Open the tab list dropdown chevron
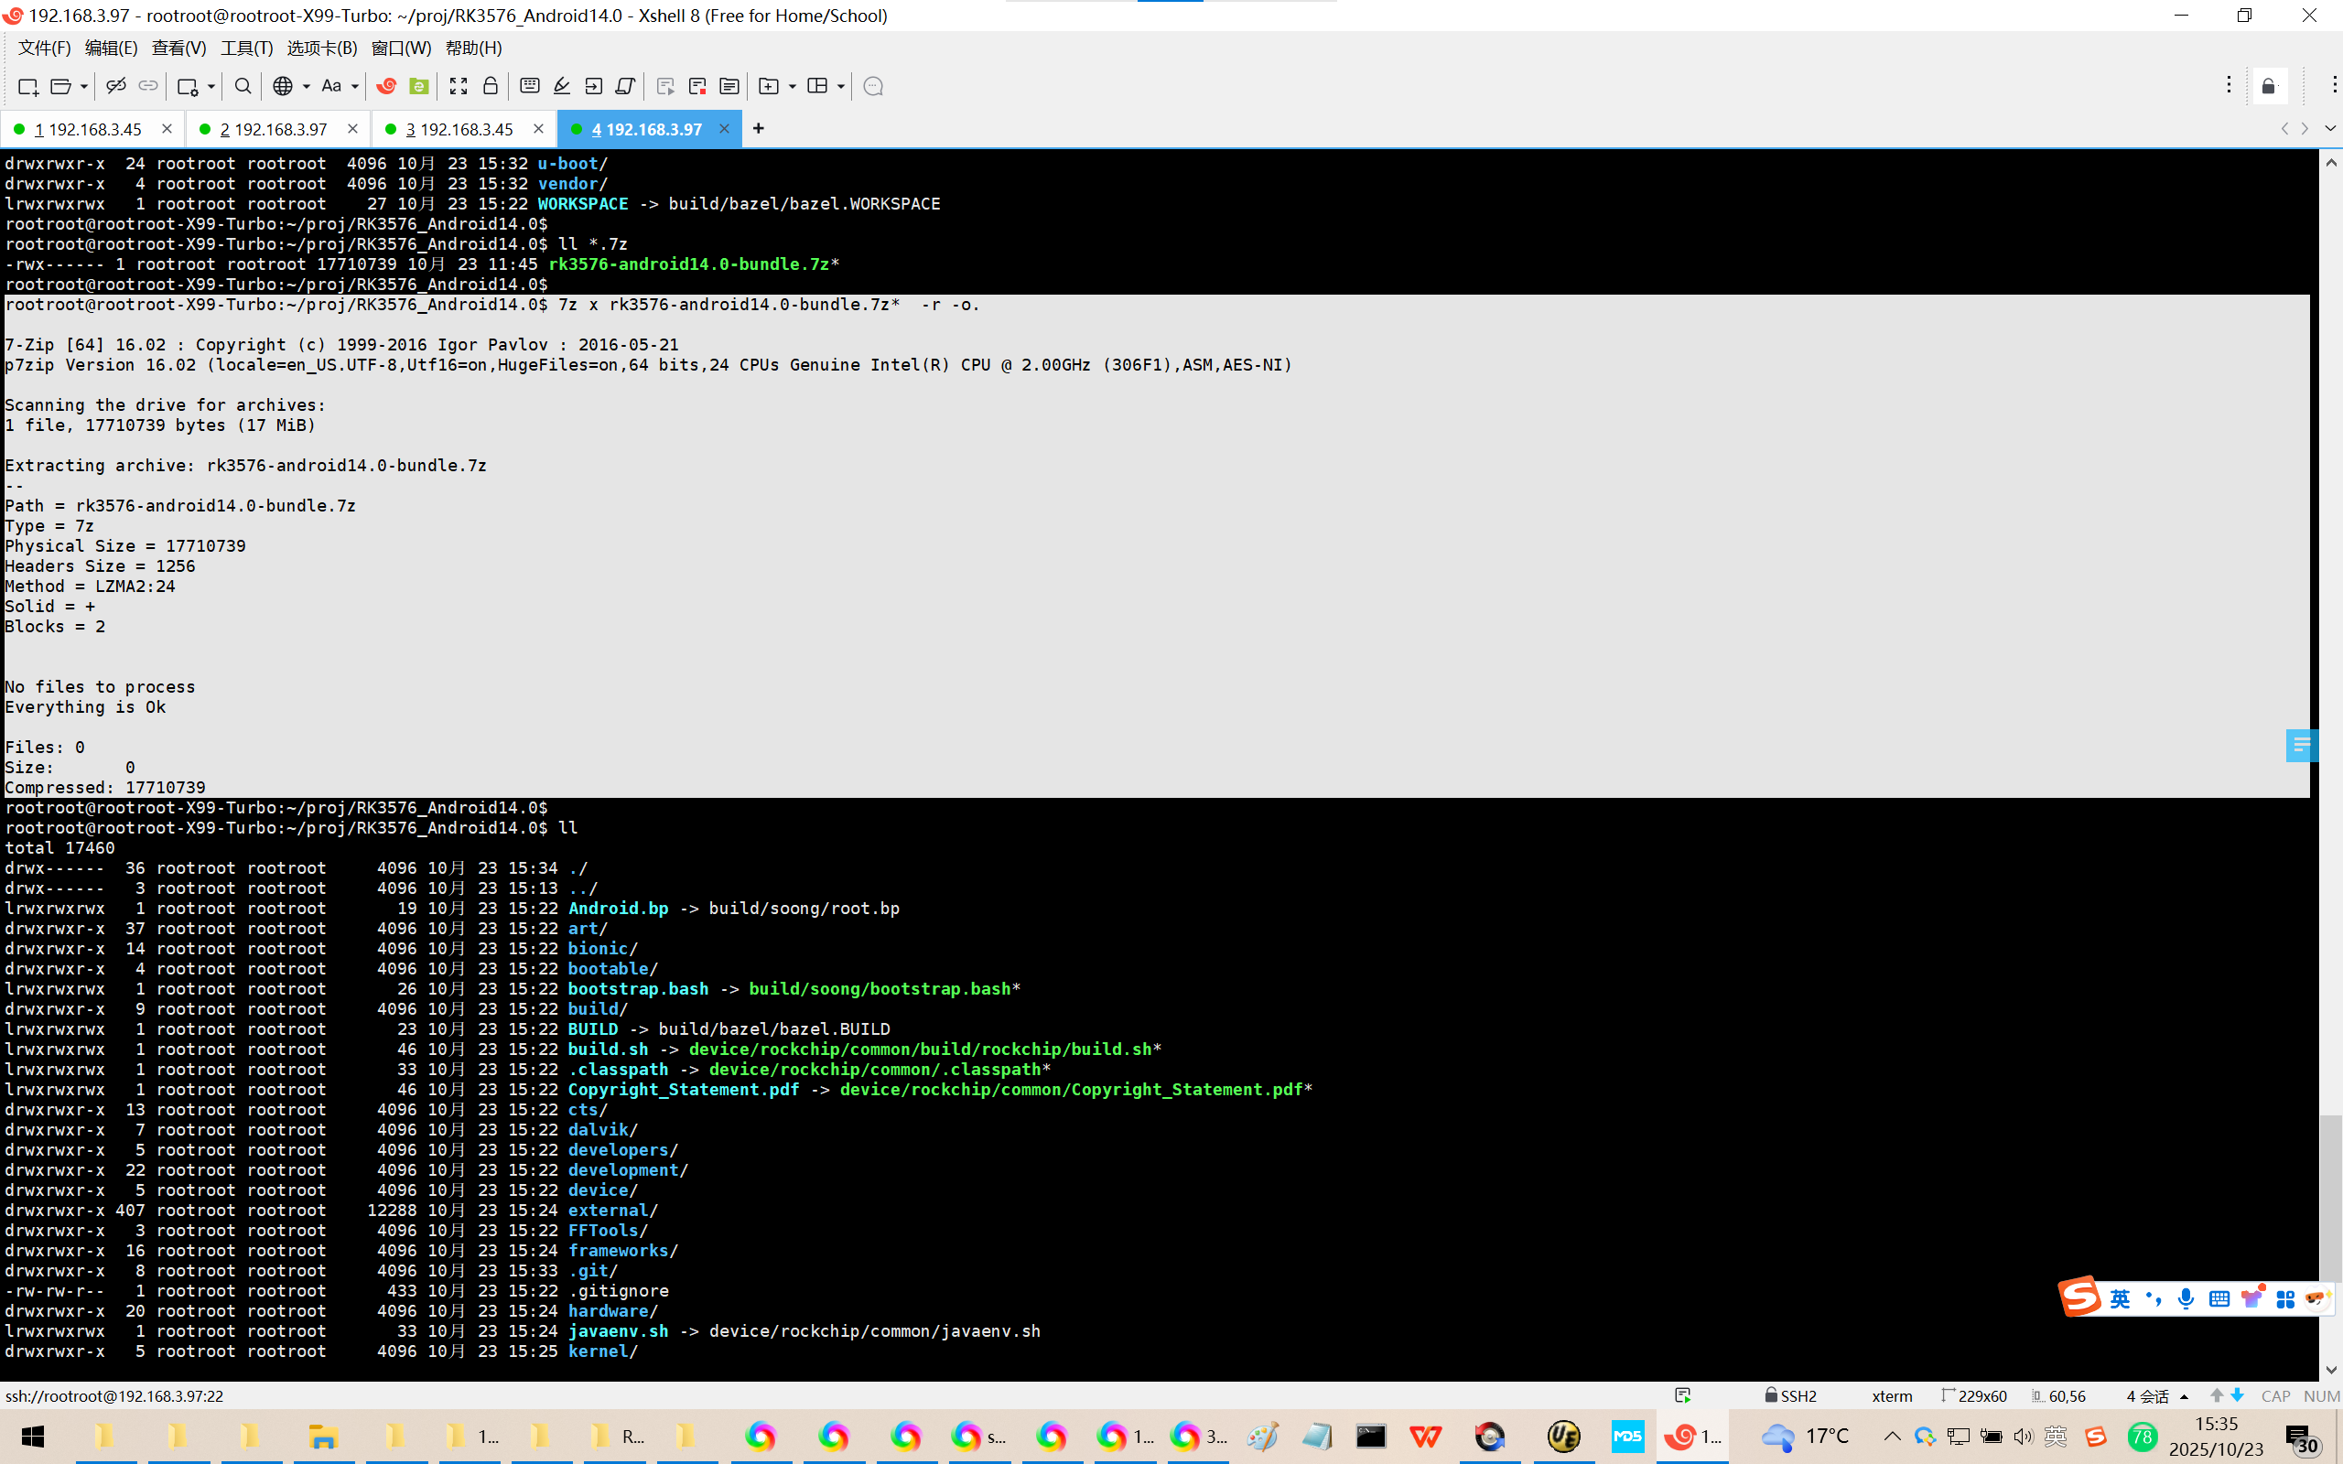 coord(2330,129)
